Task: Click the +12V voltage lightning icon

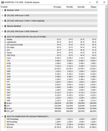Action: click(5, 69)
